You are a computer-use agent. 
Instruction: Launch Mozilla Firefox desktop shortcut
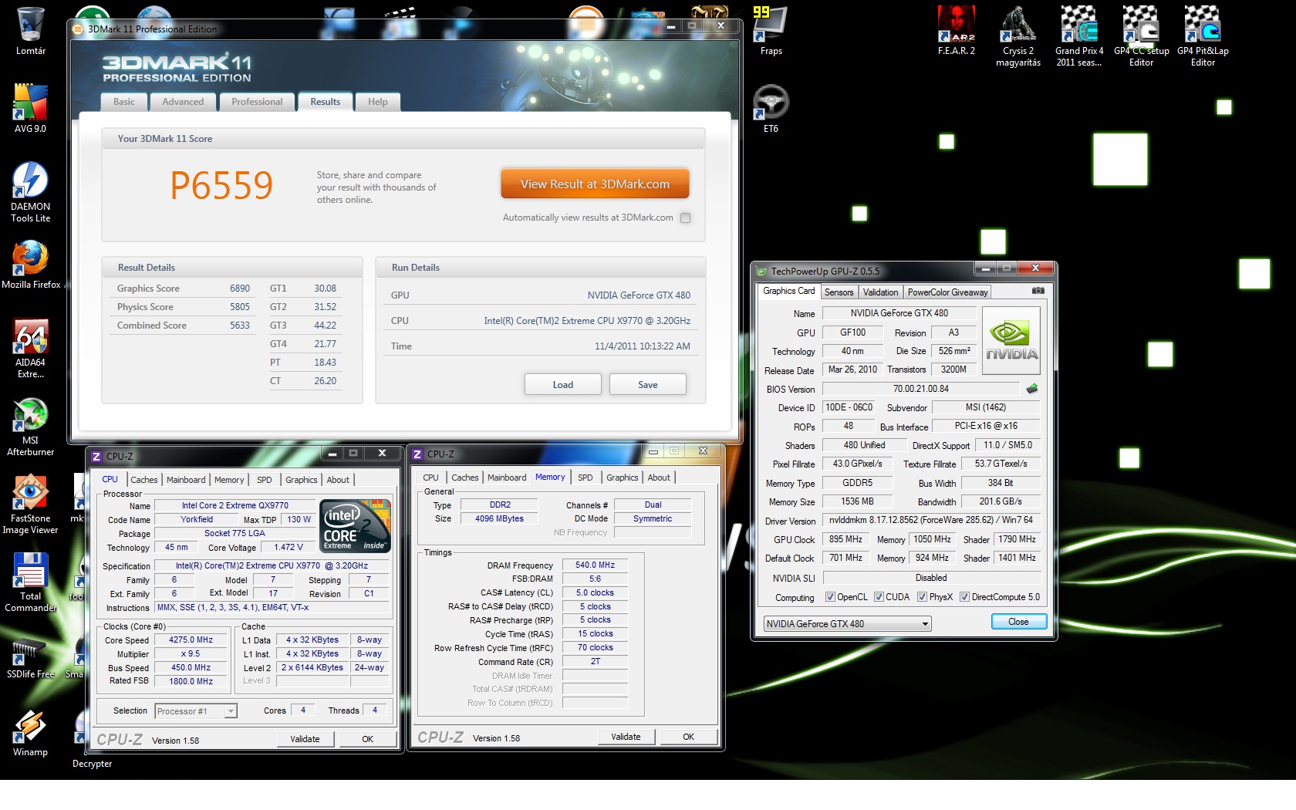[31, 265]
